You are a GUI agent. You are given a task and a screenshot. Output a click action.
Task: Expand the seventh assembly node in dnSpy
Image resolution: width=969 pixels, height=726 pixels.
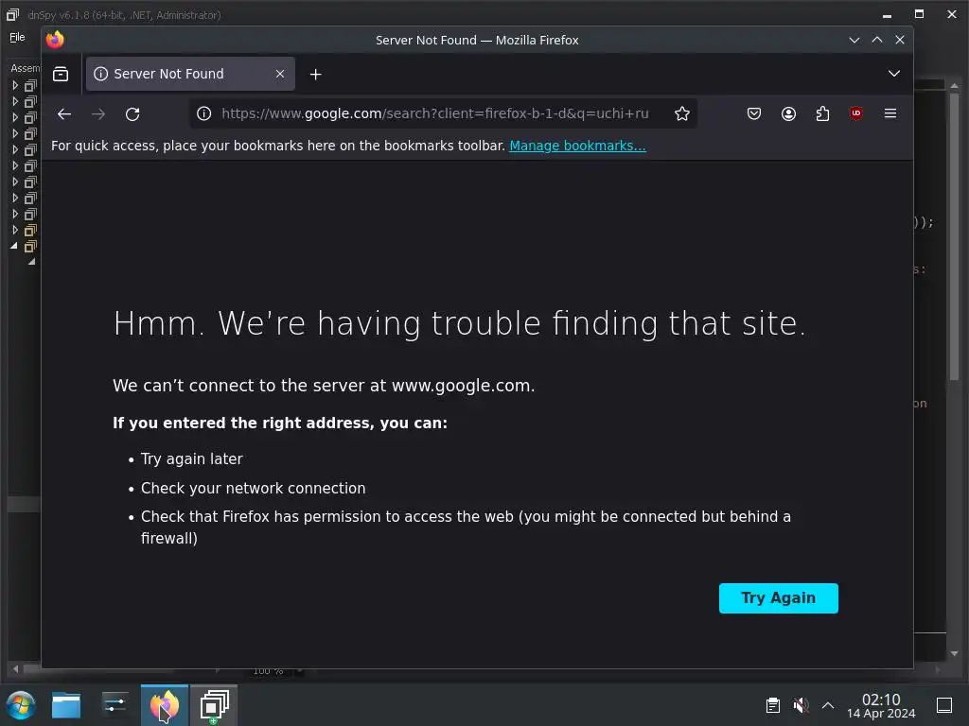click(x=15, y=181)
